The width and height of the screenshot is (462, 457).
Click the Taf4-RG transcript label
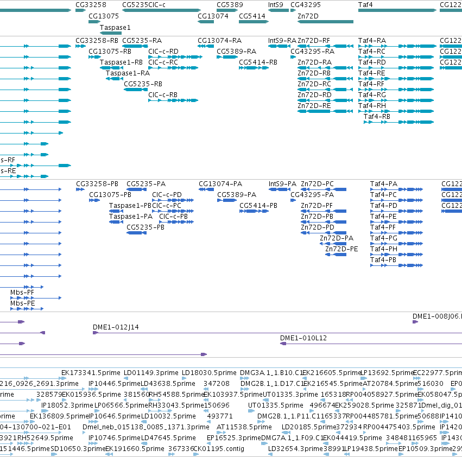tap(372, 95)
